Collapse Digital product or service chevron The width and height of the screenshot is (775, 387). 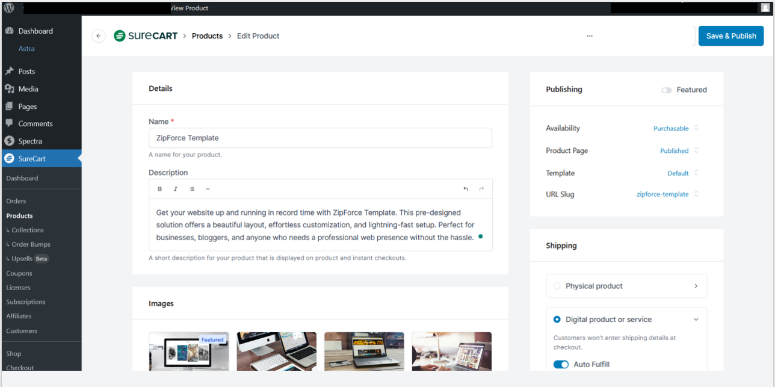696,320
